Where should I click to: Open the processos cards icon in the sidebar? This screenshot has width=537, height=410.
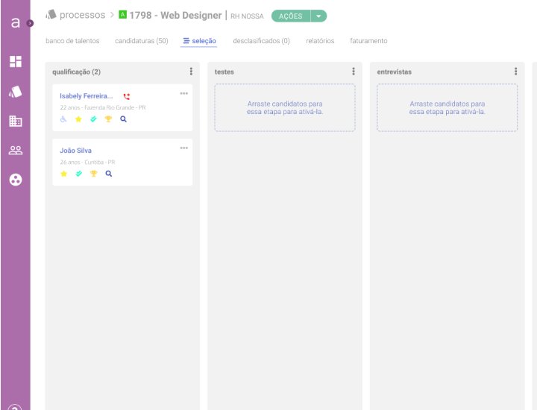click(x=16, y=92)
